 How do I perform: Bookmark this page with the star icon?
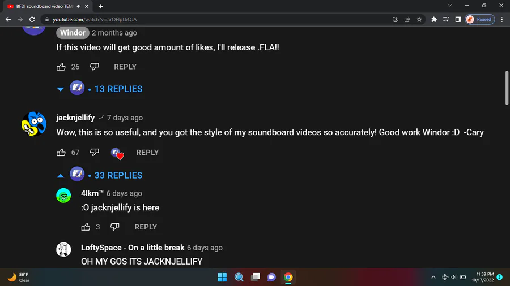[x=419, y=19]
